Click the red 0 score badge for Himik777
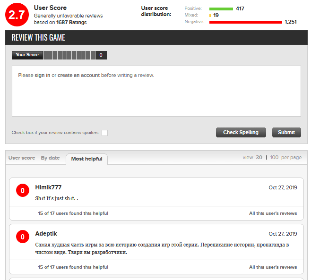This screenshot has width=311, height=280. pos(23,190)
